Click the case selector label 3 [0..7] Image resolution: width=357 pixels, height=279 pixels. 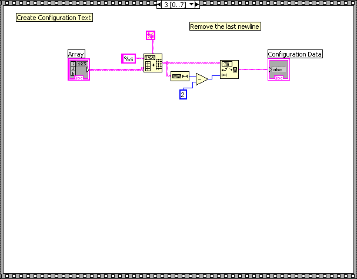click(x=175, y=5)
